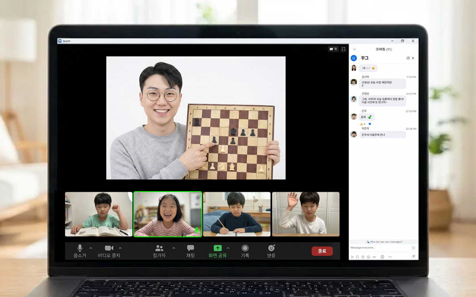The image size is (476, 297).
Task: Enter full screen mode icon
Action: click(x=344, y=49)
